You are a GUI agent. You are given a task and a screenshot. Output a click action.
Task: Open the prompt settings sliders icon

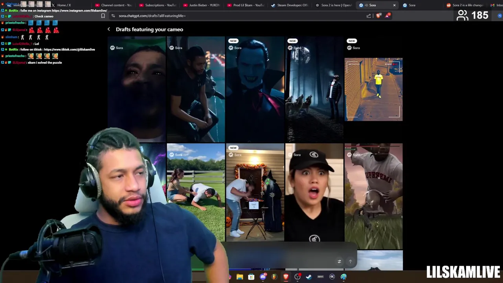pyautogui.click(x=340, y=261)
